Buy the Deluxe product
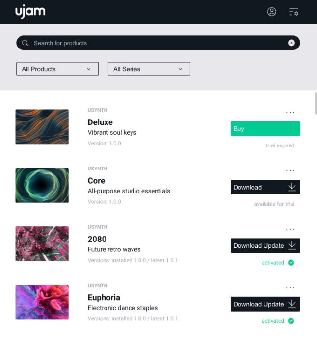 [265, 129]
